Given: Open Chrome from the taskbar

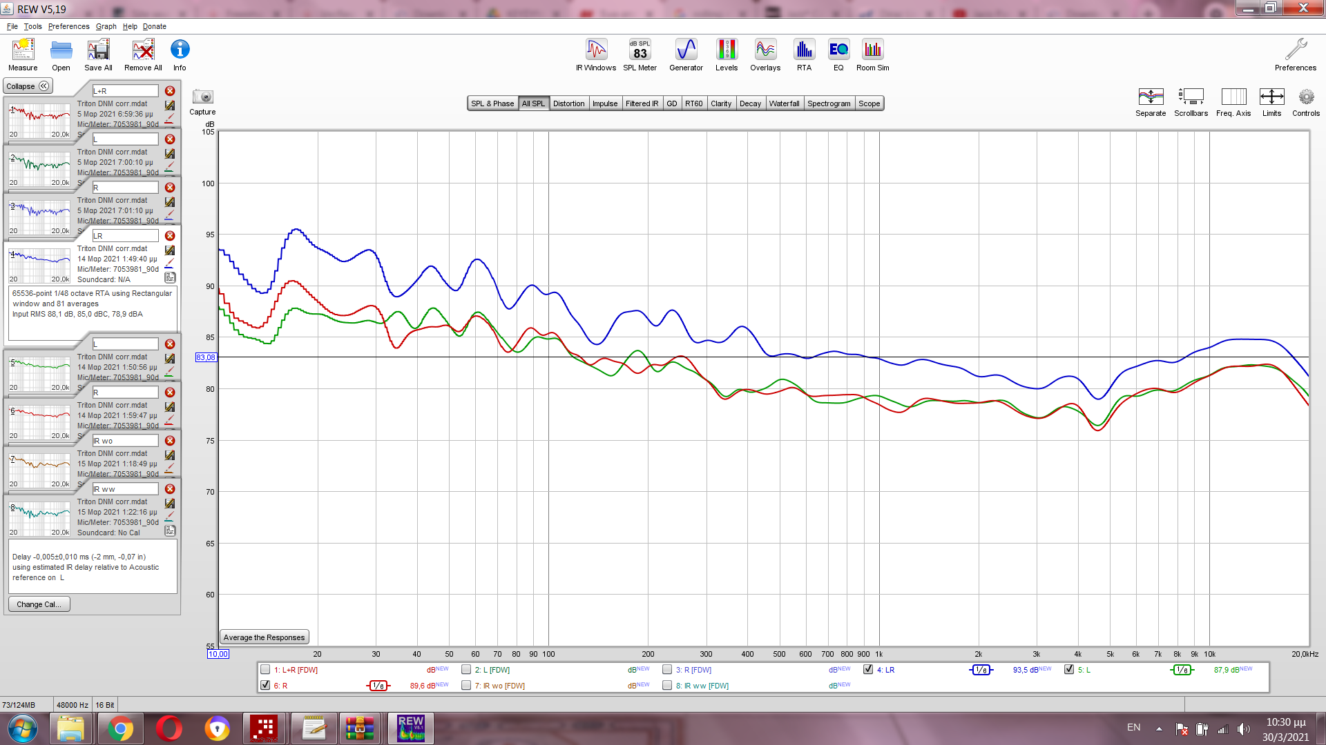Looking at the screenshot, I should click(120, 728).
